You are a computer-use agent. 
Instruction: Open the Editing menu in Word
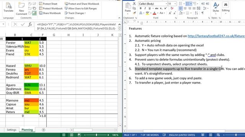tap(225, 8)
